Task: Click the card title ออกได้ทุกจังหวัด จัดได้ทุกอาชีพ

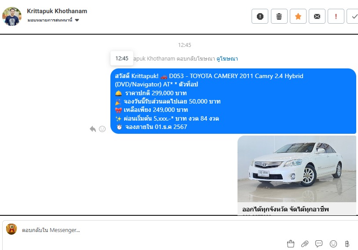Action: click(285, 209)
